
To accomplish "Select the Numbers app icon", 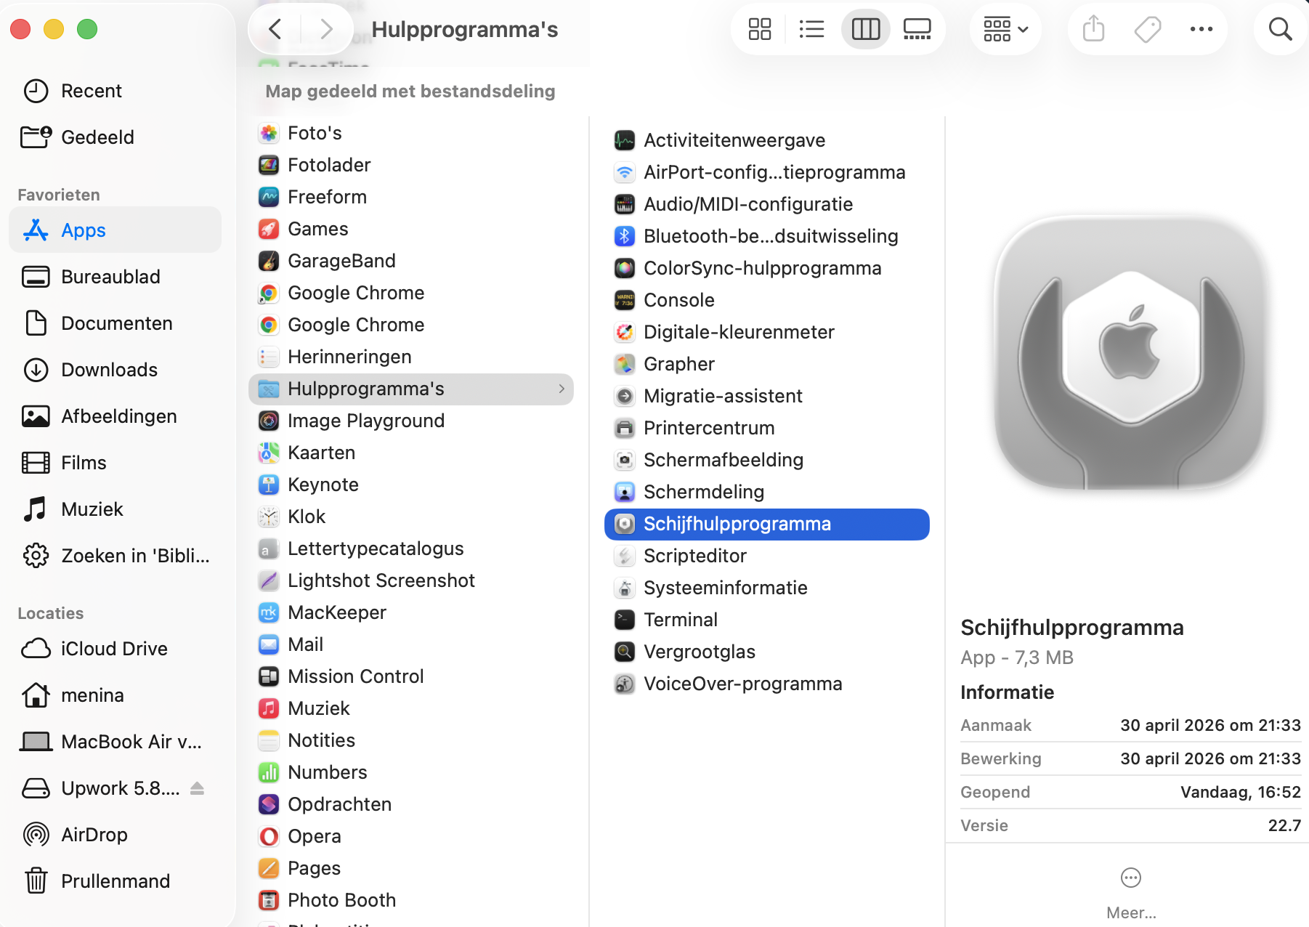I will [269, 772].
